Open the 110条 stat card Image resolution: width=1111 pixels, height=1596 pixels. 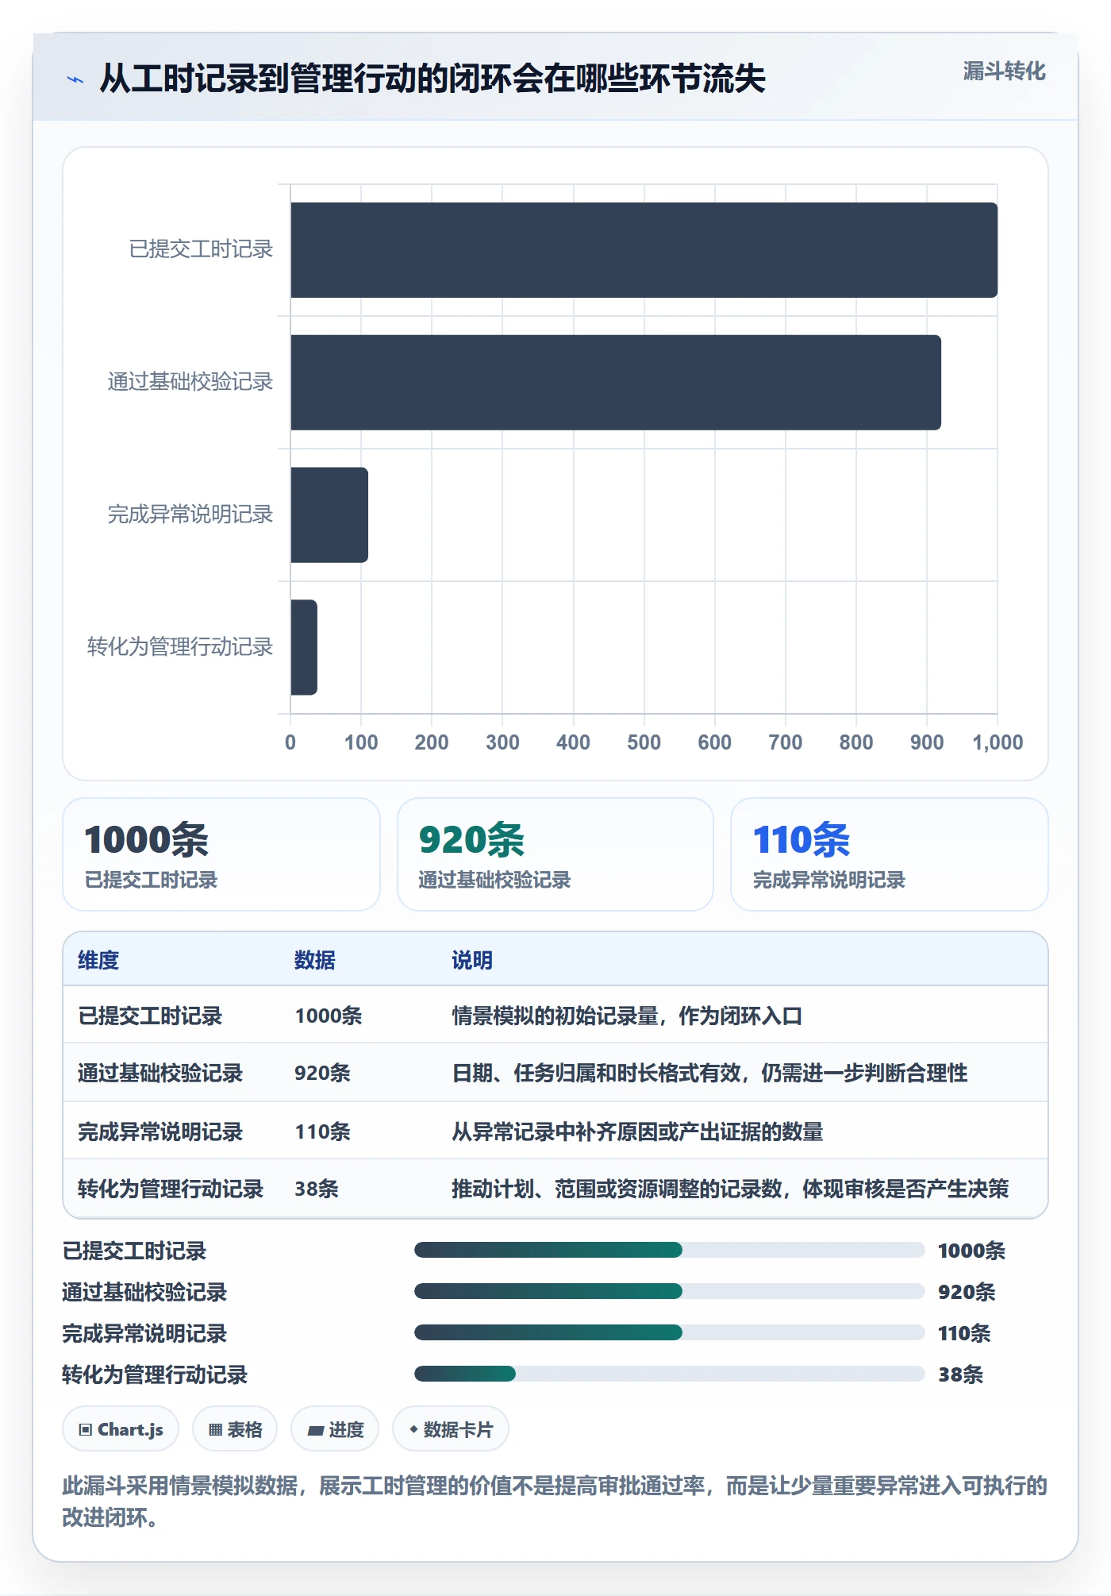click(890, 854)
